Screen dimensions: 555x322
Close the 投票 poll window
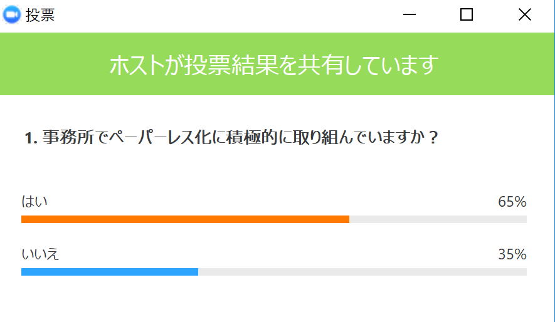524,15
